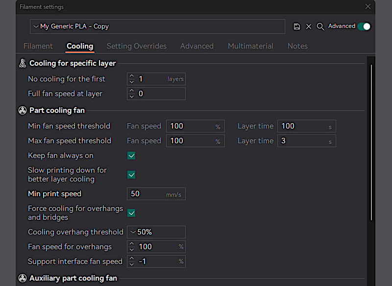Uncheck Force cooling for overhangs and bridges

tap(131, 213)
